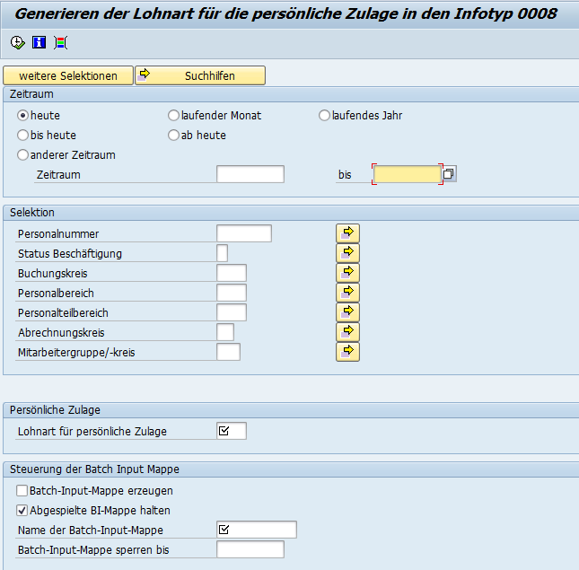Click 'Name der Batch-Input-Mappe' field
Screen dimensions: 579x570
tap(257, 530)
